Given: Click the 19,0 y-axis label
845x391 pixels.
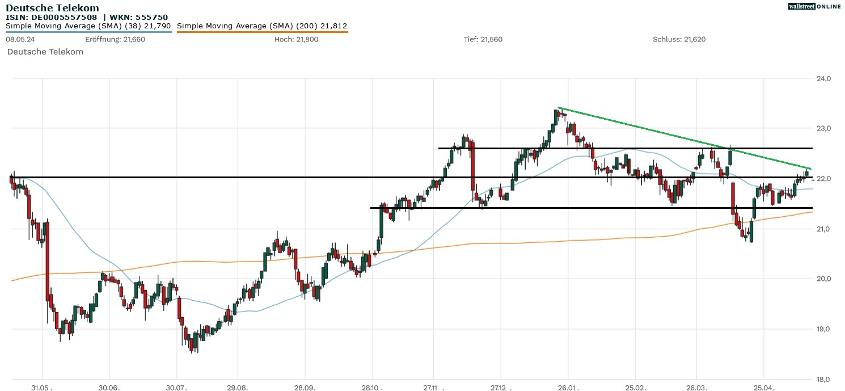Looking at the screenshot, I should (x=823, y=329).
